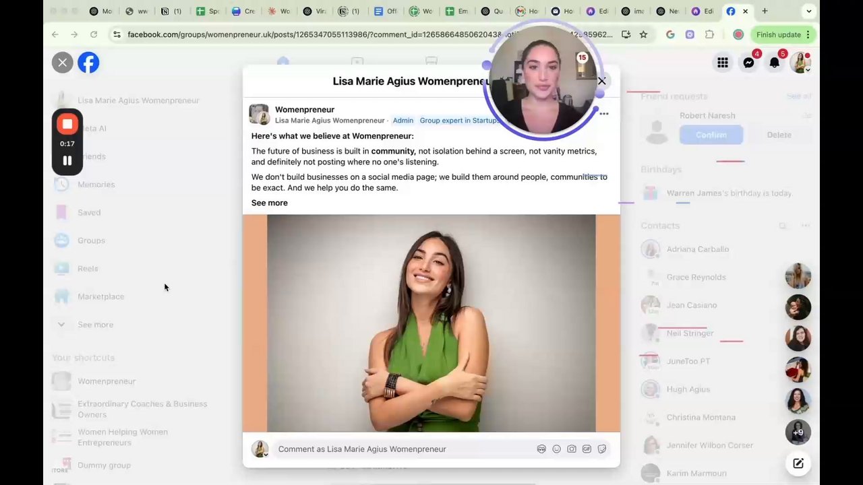Open account profile menu in top bar
This screenshot has width=863, height=485.
(x=800, y=63)
